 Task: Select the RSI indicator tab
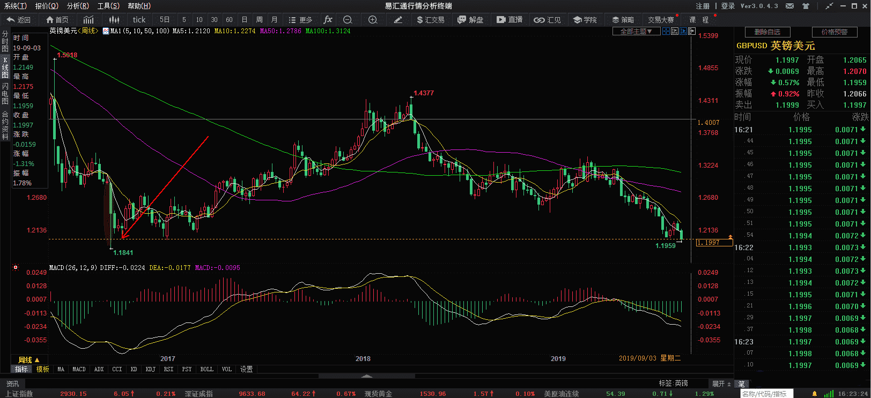click(168, 369)
